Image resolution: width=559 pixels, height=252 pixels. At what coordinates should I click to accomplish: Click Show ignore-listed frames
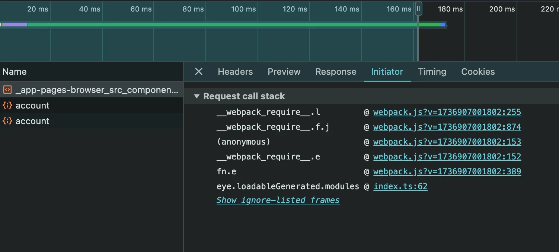(x=278, y=200)
